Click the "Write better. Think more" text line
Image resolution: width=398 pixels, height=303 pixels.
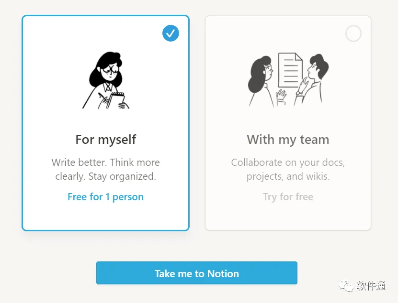[106, 162]
